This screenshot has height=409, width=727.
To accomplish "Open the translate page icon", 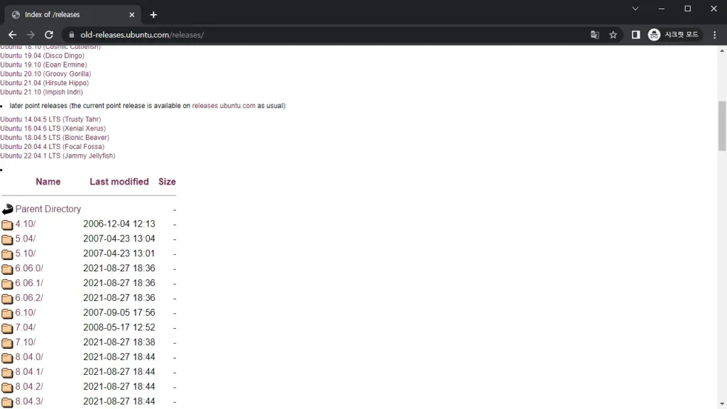I will pyautogui.click(x=595, y=35).
